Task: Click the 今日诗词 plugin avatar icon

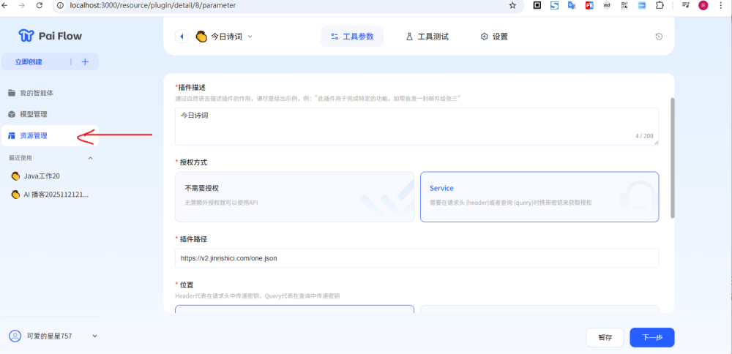Action: [201, 37]
